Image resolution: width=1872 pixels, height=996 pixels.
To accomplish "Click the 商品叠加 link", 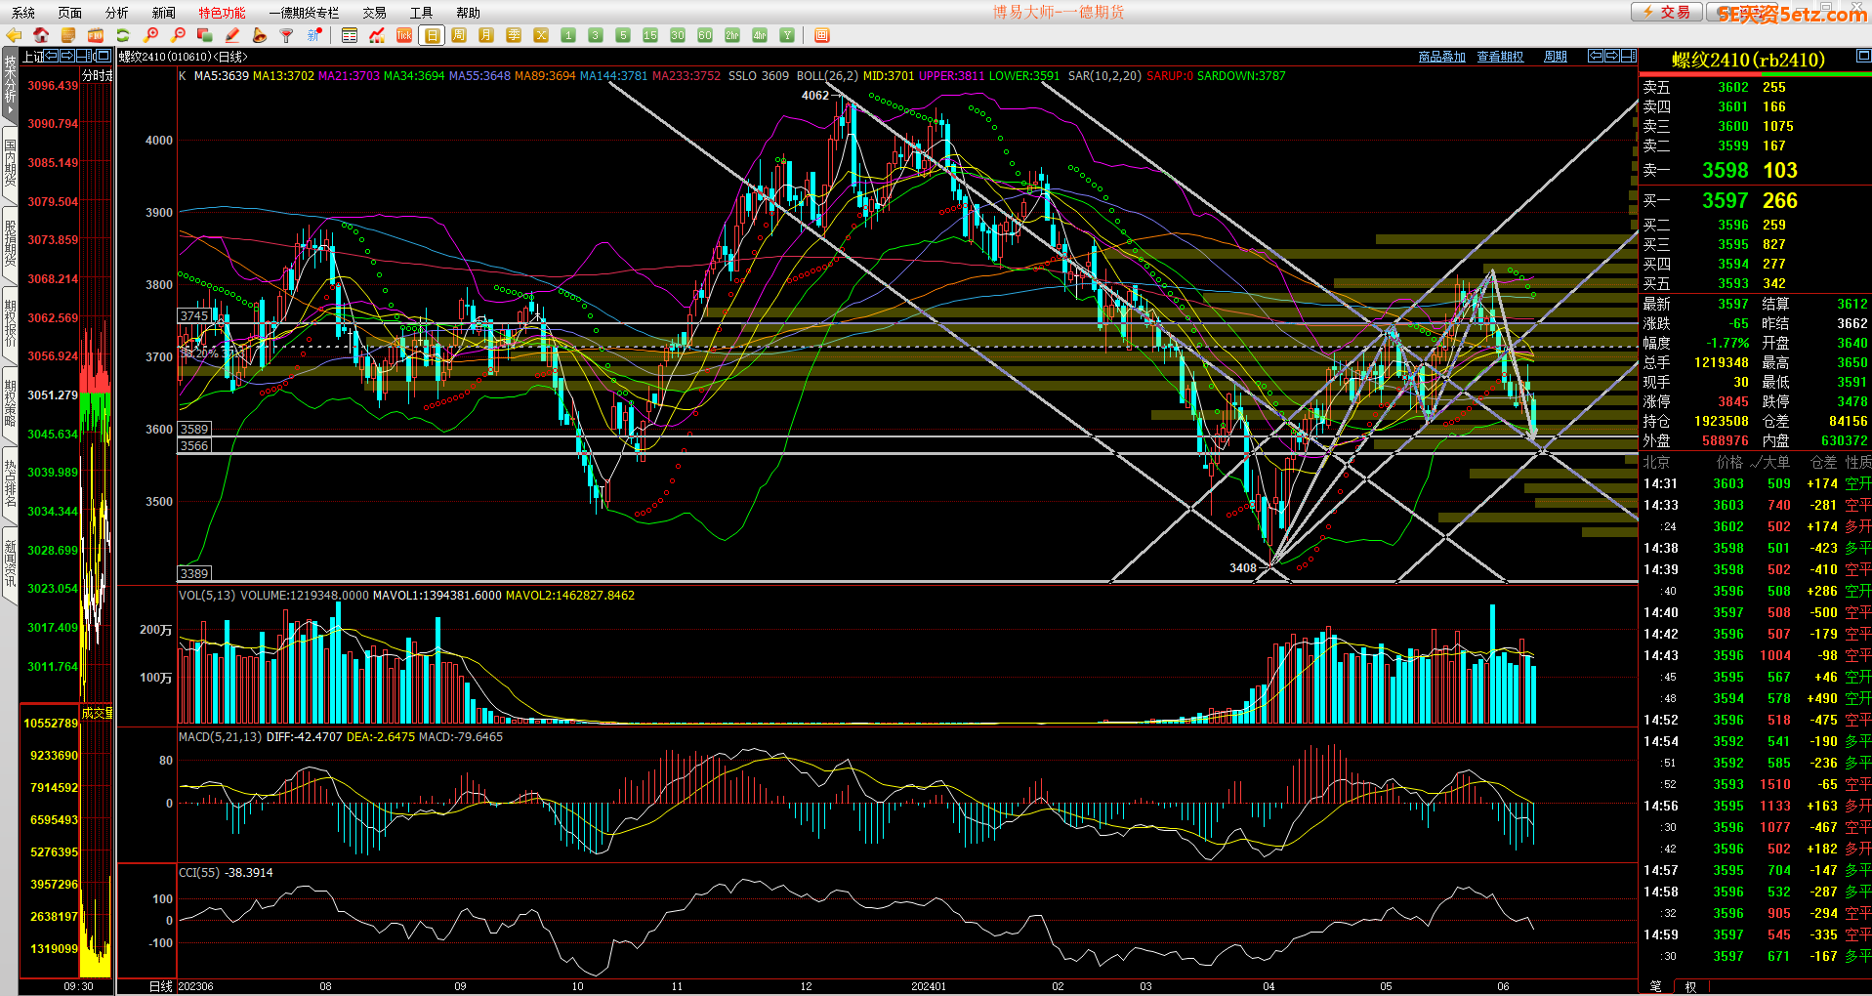I will 1441,57.
